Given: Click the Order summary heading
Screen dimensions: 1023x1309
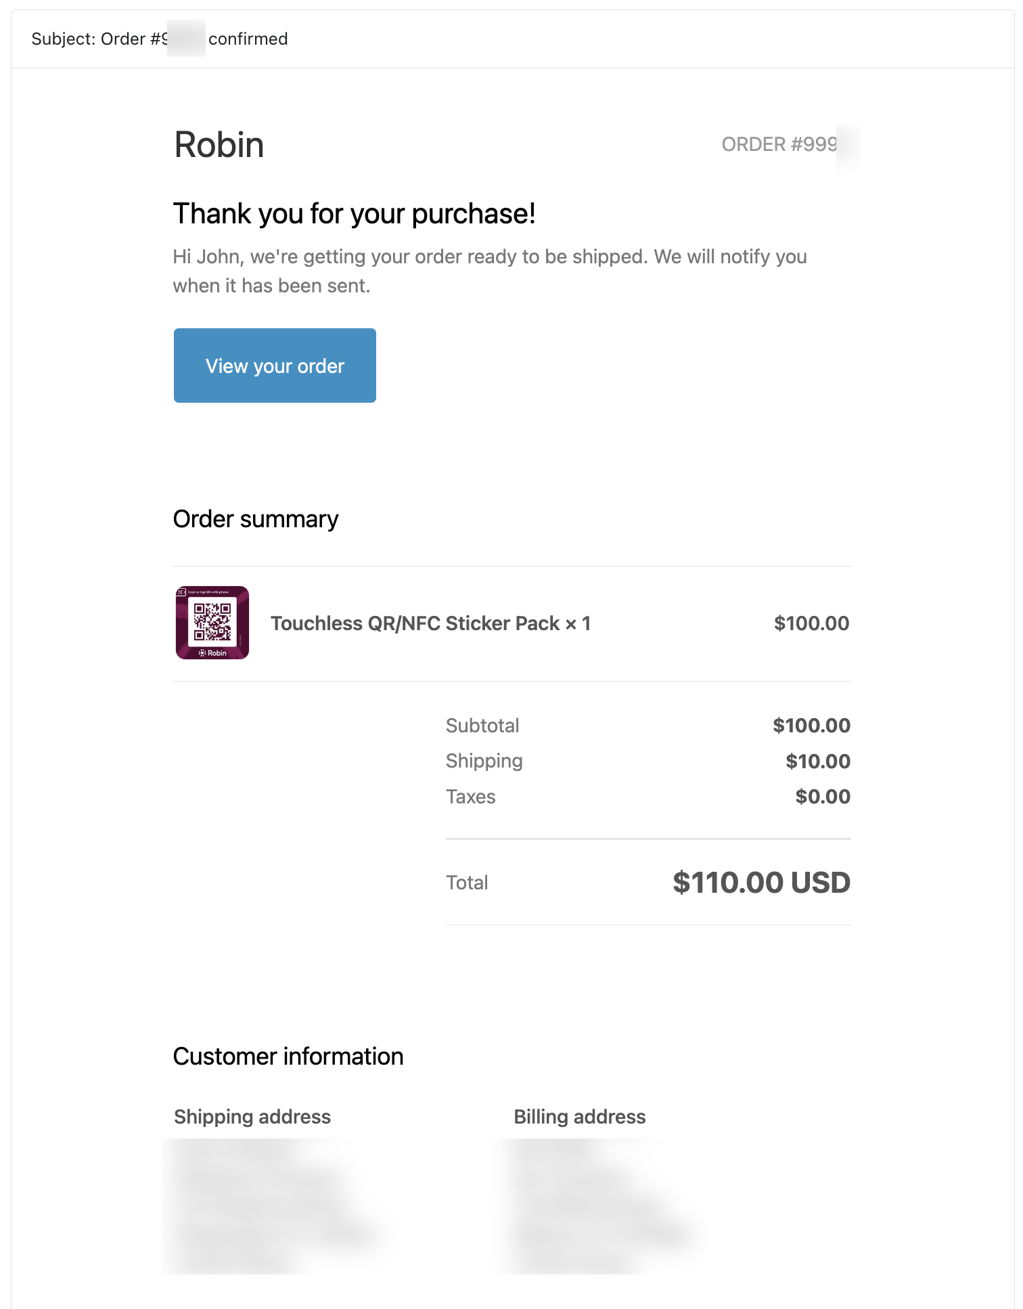Looking at the screenshot, I should point(256,519).
